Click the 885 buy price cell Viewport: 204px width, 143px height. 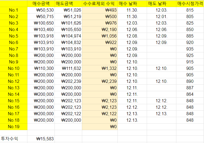(190, 36)
